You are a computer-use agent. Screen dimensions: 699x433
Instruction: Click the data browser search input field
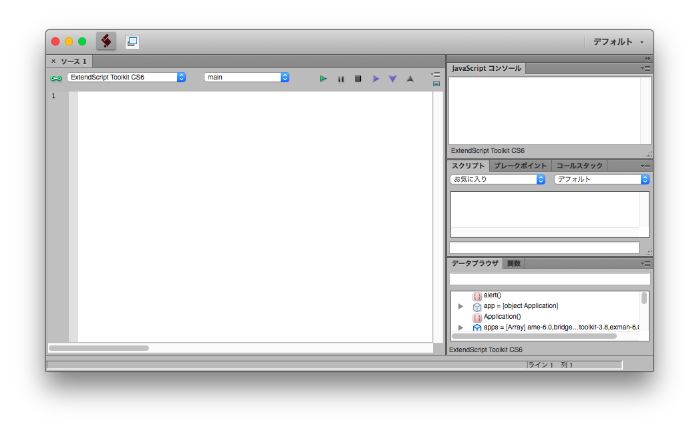(550, 279)
